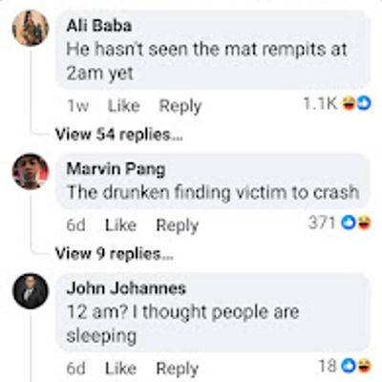Open the 1.1K reactions count
This screenshot has height=382, width=382.
point(320,103)
